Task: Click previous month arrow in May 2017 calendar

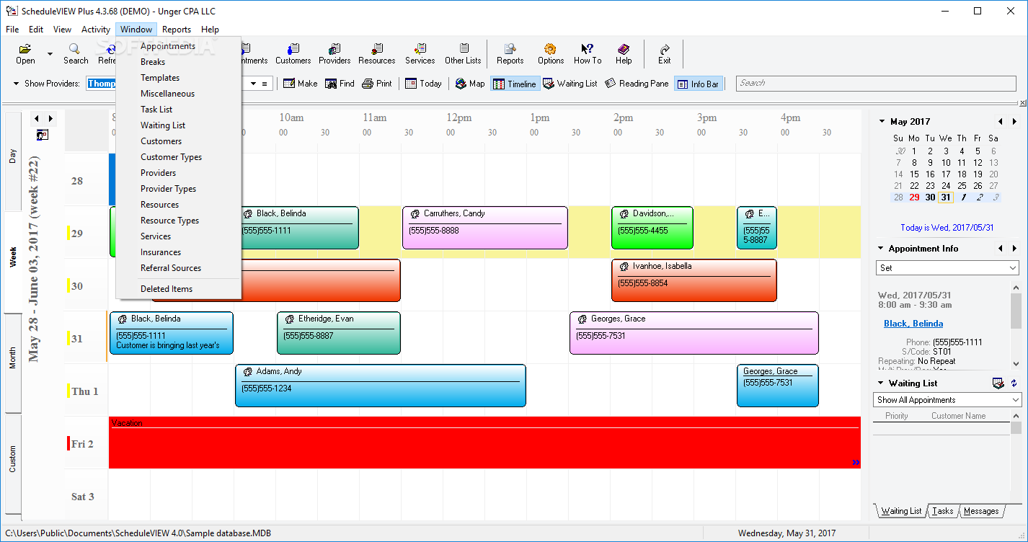Action: pos(1000,122)
